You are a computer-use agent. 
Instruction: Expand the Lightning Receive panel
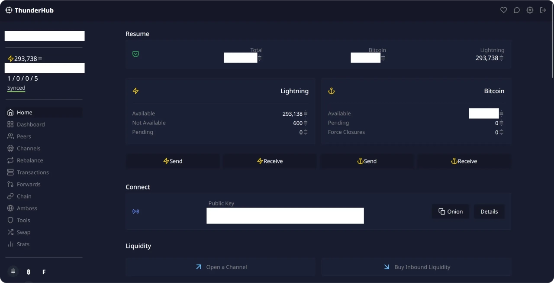tap(270, 161)
